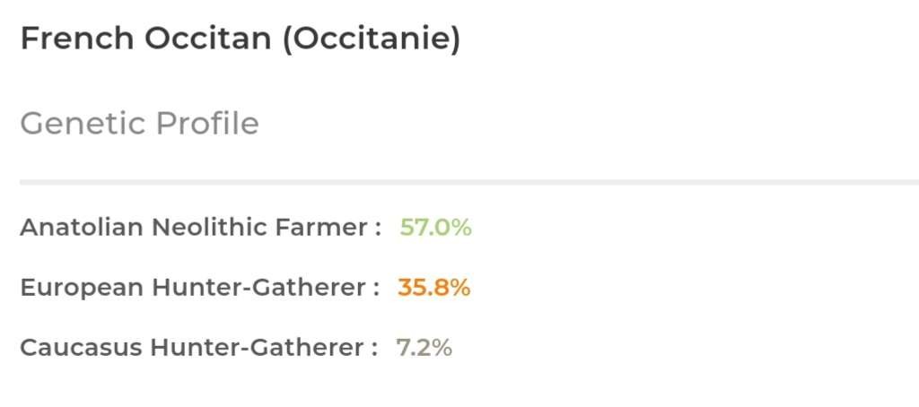Click the word Anatolian in first row
Image resolution: width=919 pixels, height=407 pixels.
82,227
